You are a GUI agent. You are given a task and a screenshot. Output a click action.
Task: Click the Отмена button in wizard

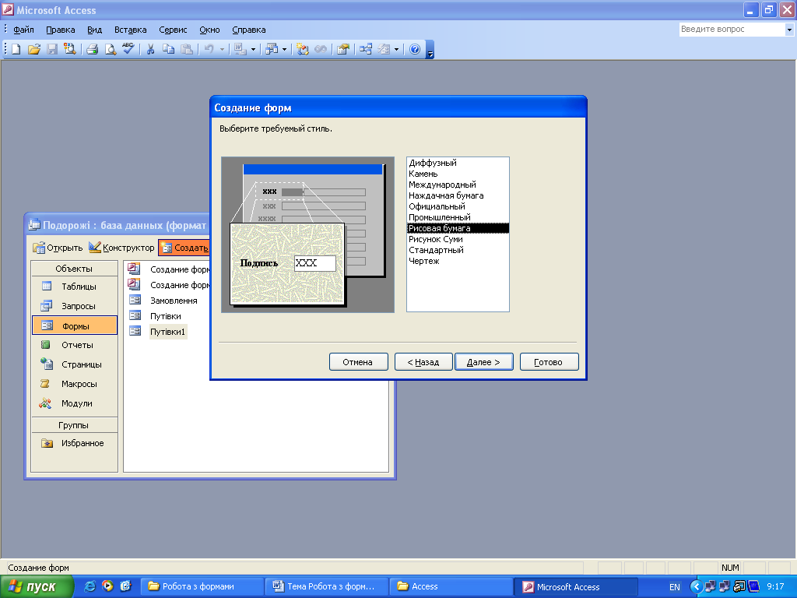[x=358, y=362]
